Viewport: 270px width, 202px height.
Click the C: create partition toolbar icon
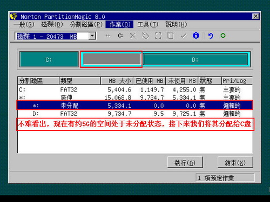tap(120, 36)
